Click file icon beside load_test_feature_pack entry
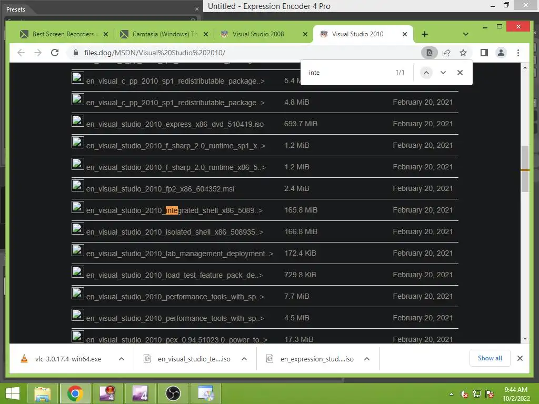 click(x=78, y=272)
